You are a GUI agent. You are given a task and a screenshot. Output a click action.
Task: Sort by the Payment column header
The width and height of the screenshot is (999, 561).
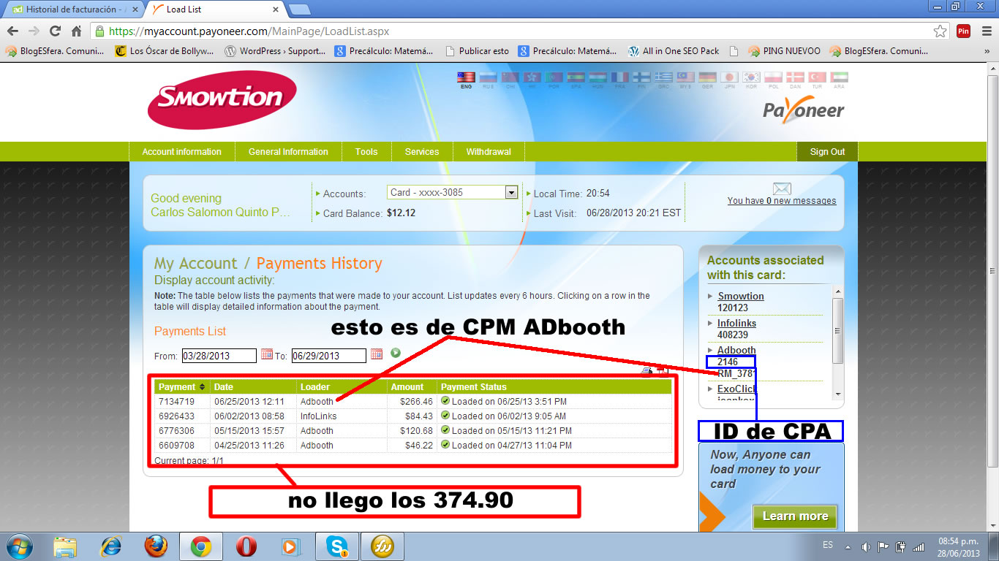point(182,387)
